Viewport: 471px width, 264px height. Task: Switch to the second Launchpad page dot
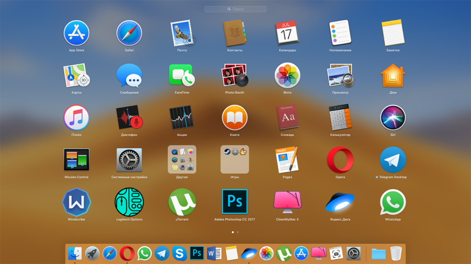click(238, 232)
